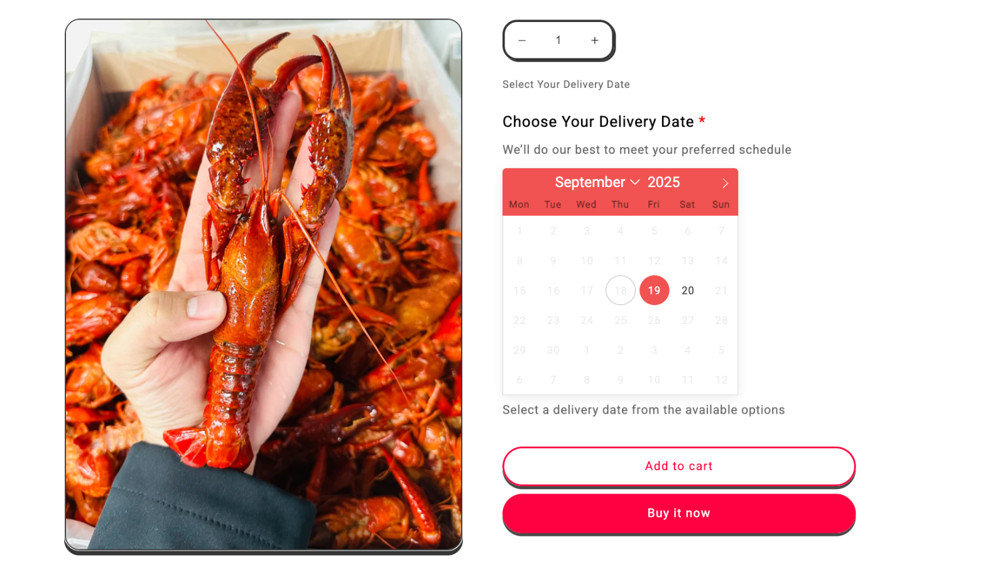
Task: Select September 13 on the calendar
Action: (x=688, y=261)
